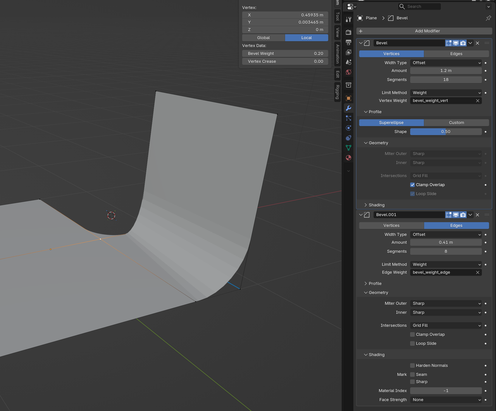Open the Bevel modifier extras dropdown menu

[x=470, y=43]
